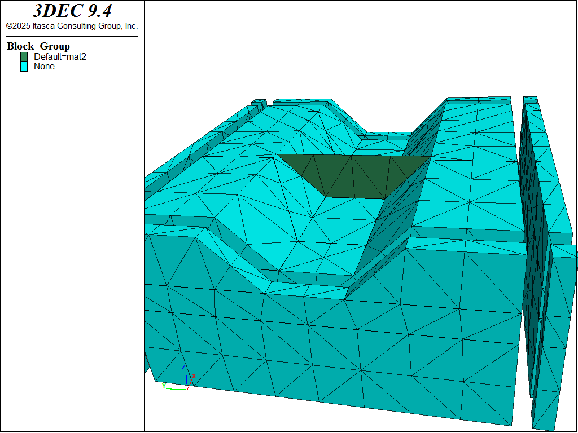This screenshot has height=433, width=578.
Task: Select the Default=mat2 legend label
Action: [x=60, y=57]
